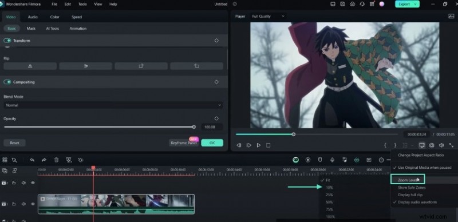Mute video track 2 speaker icon
The image size is (458, 222).
coord(23,183)
